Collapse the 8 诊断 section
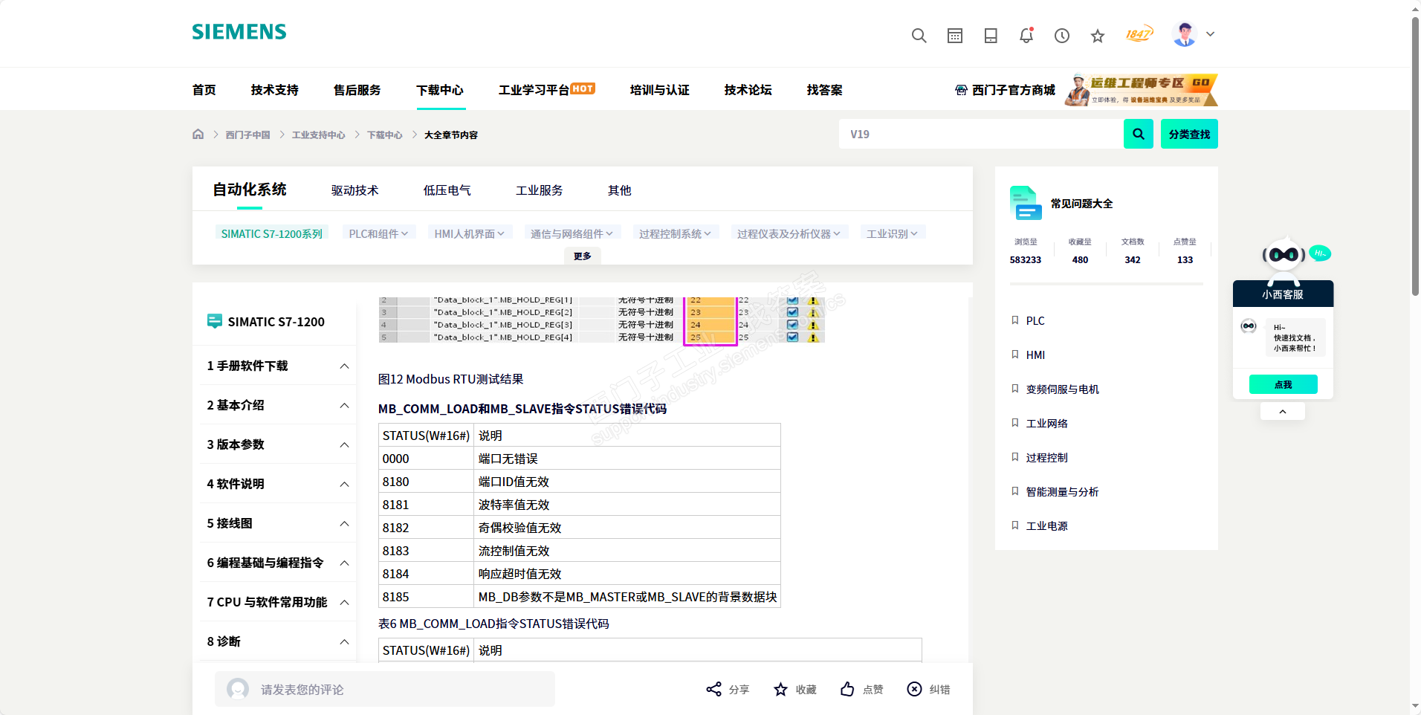This screenshot has height=715, width=1421. pos(345,641)
